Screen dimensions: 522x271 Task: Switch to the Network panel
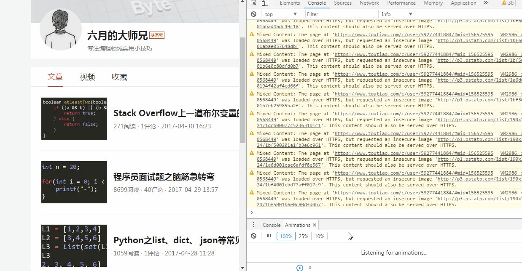click(369, 3)
